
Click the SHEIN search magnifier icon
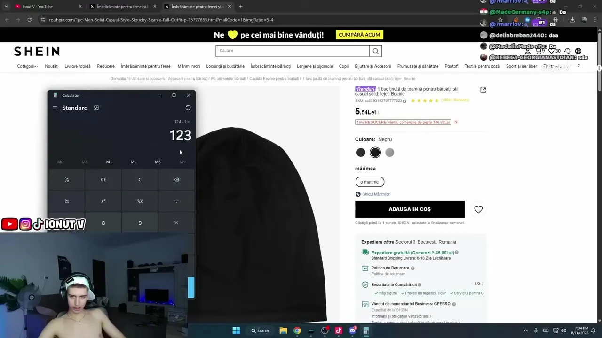coord(375,51)
